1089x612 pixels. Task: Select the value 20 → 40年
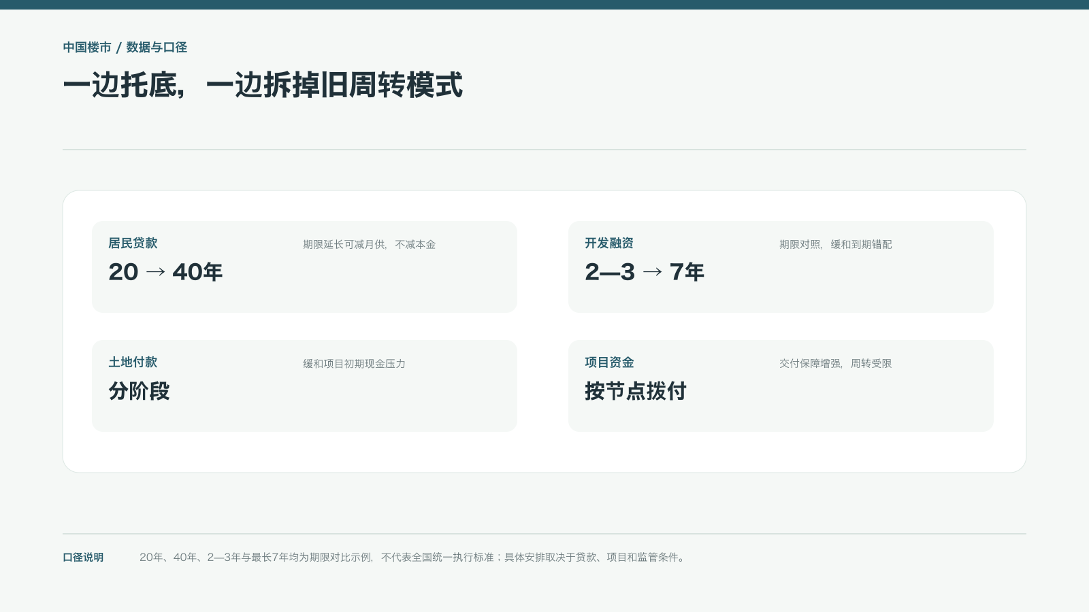pyautogui.click(x=165, y=272)
